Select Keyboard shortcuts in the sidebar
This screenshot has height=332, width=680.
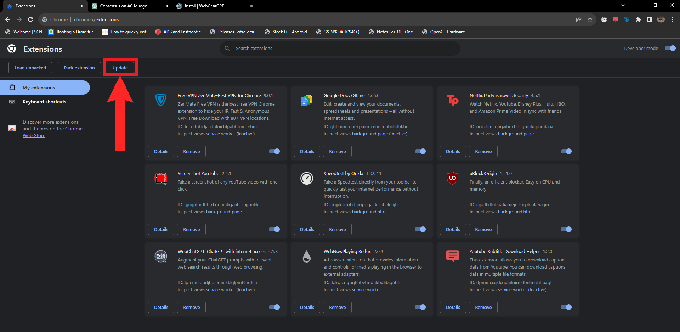(x=44, y=102)
